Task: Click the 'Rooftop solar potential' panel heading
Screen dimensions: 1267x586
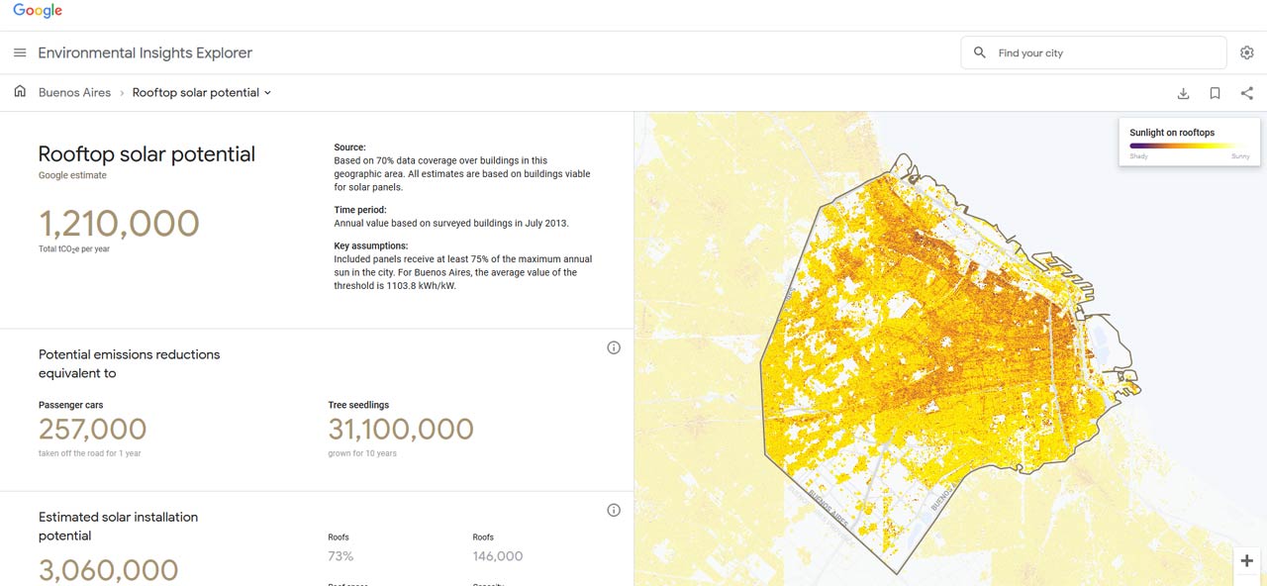Action: tap(146, 153)
